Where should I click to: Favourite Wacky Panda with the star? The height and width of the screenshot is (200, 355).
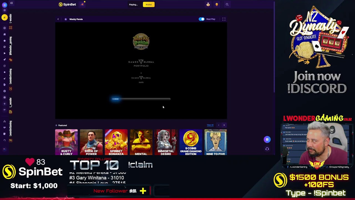click(x=65, y=19)
